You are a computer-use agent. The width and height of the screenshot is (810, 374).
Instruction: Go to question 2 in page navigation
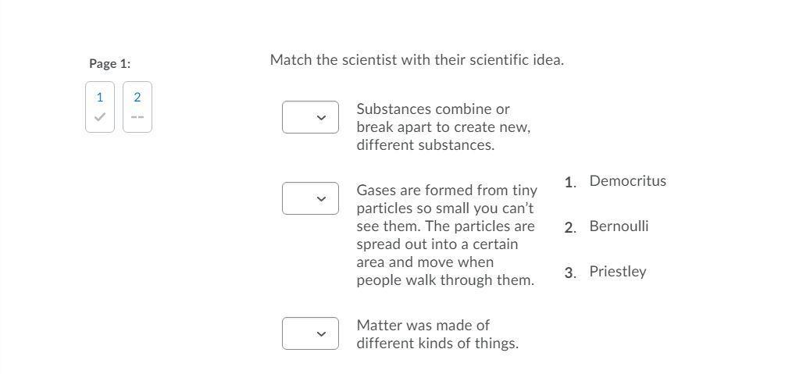[x=137, y=98]
